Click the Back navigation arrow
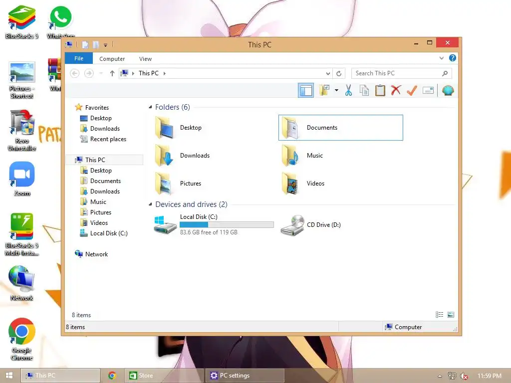This screenshot has height=383, width=511. (x=75, y=73)
